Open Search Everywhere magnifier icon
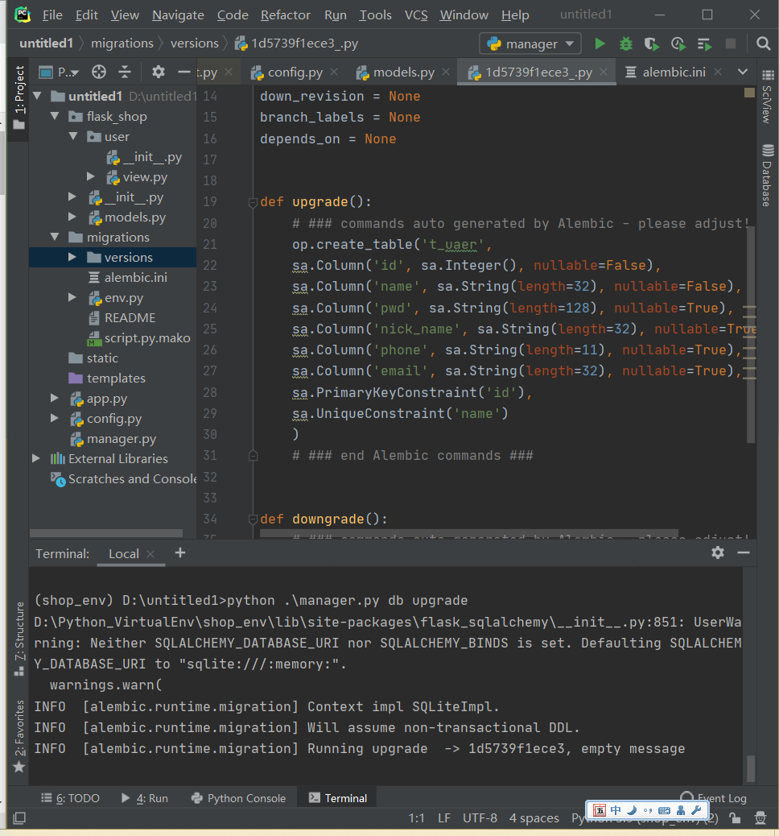This screenshot has width=779, height=836. (x=764, y=43)
